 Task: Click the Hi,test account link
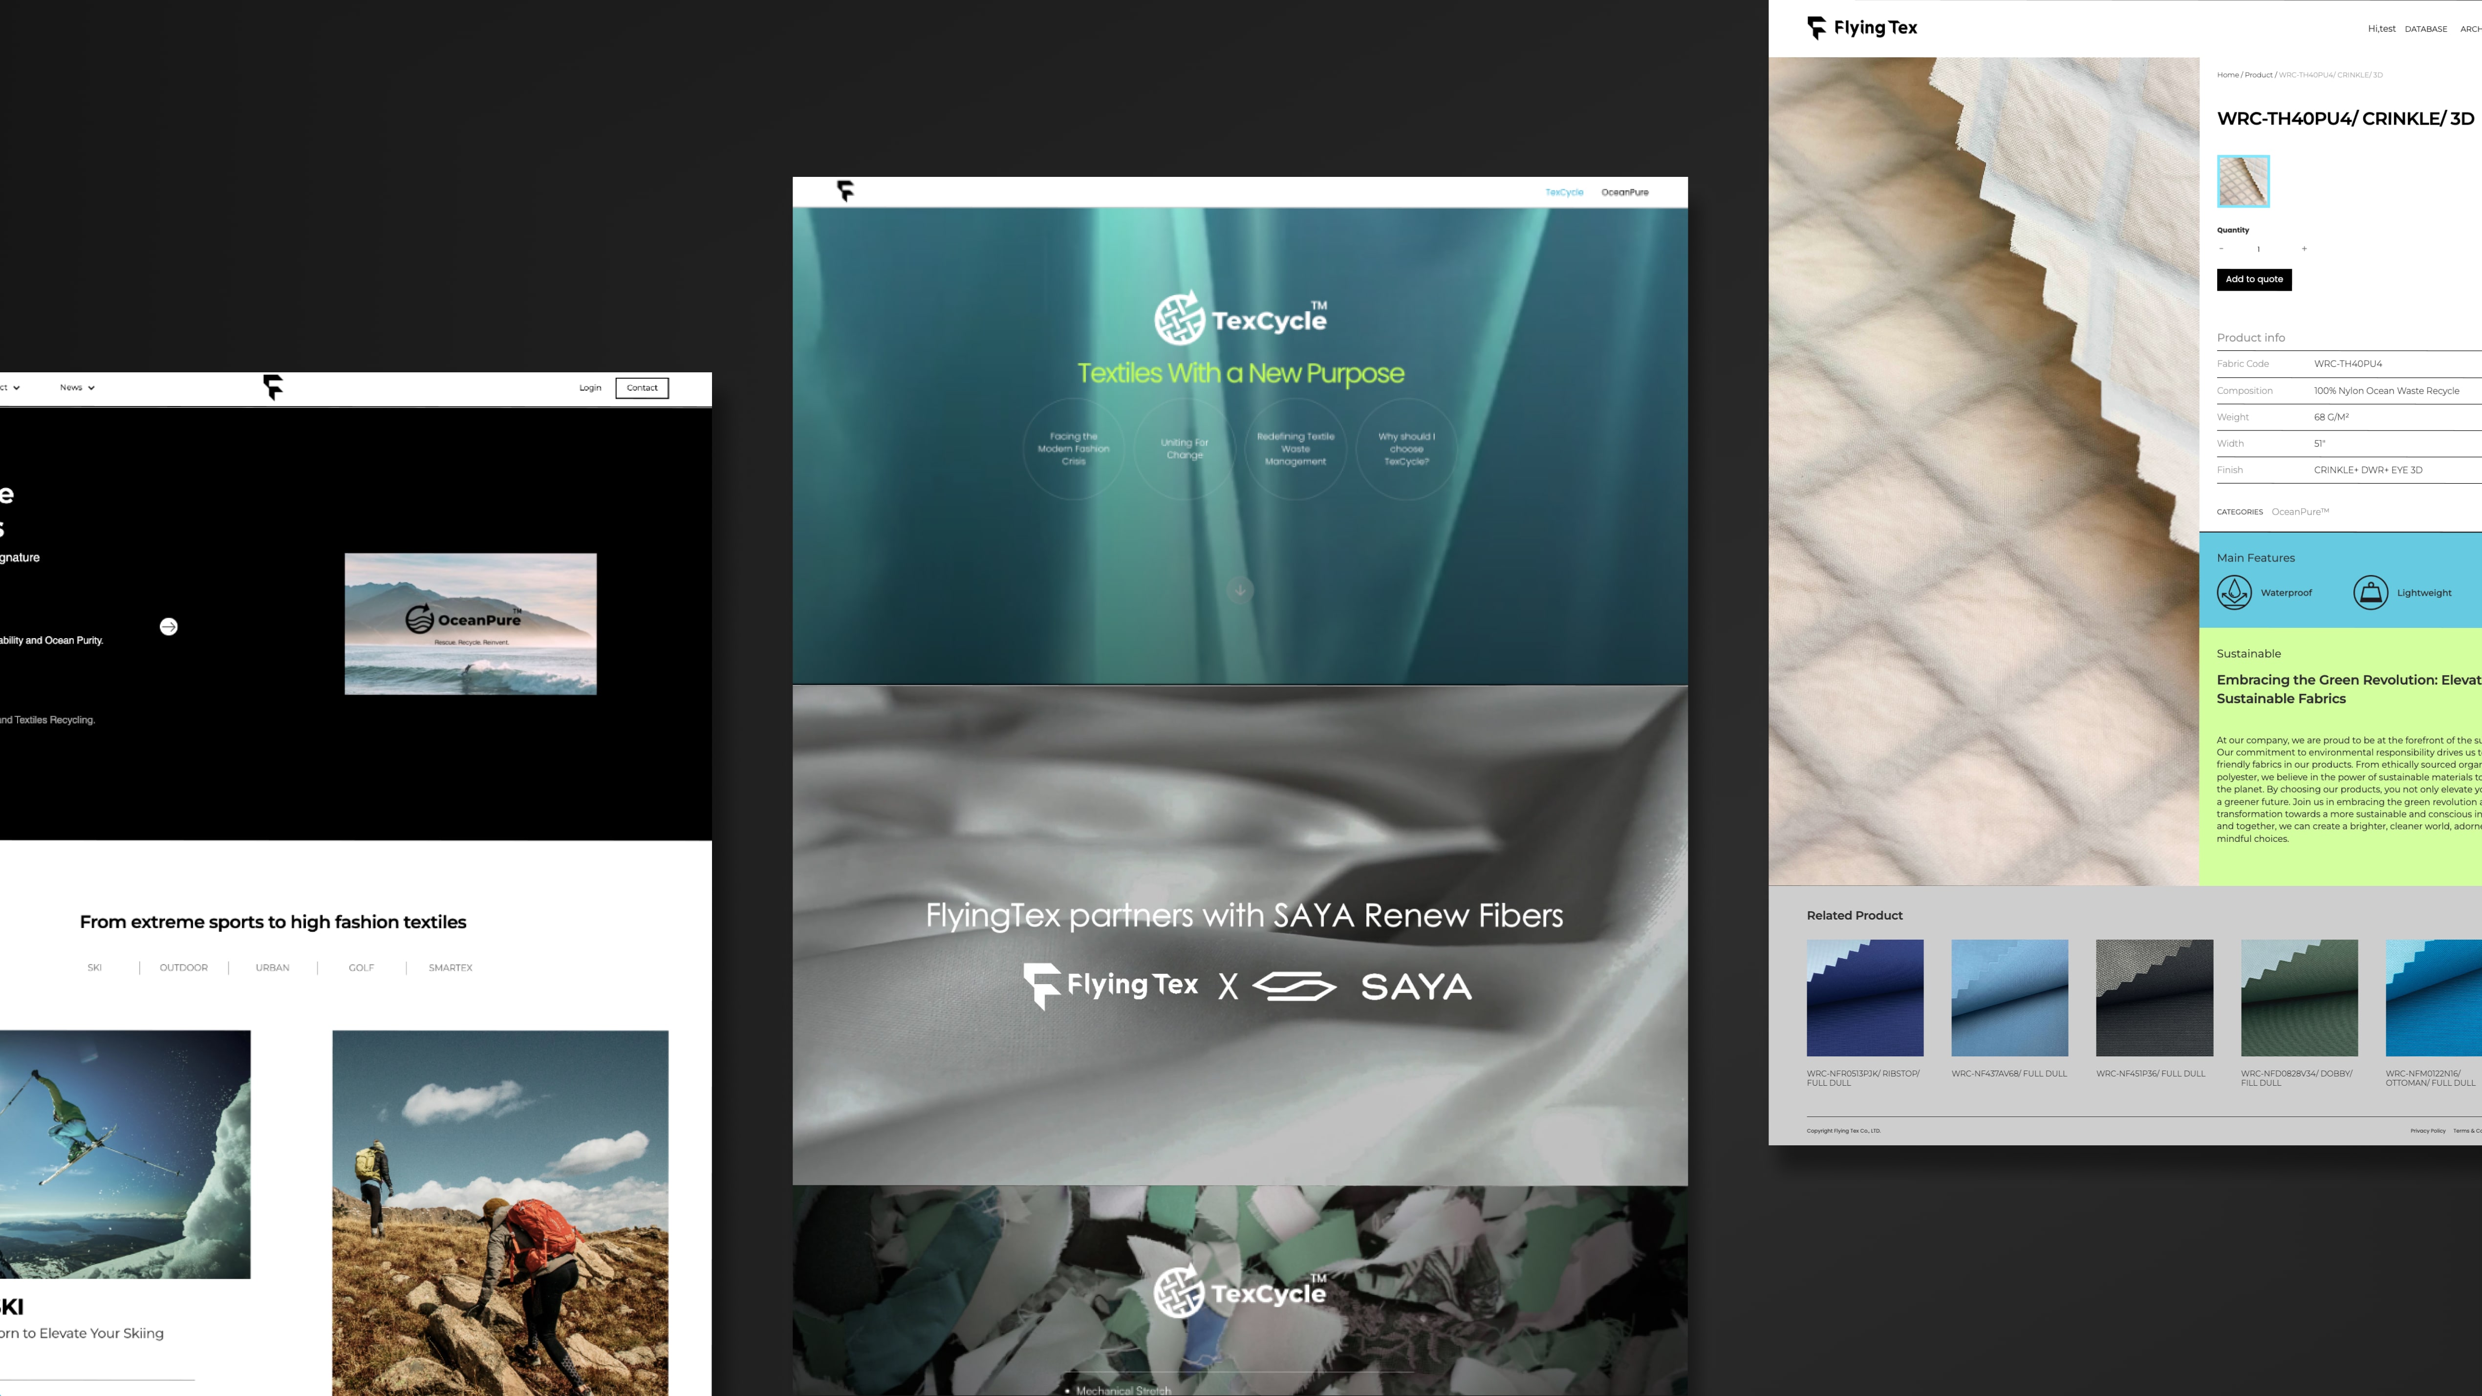[x=2381, y=29]
